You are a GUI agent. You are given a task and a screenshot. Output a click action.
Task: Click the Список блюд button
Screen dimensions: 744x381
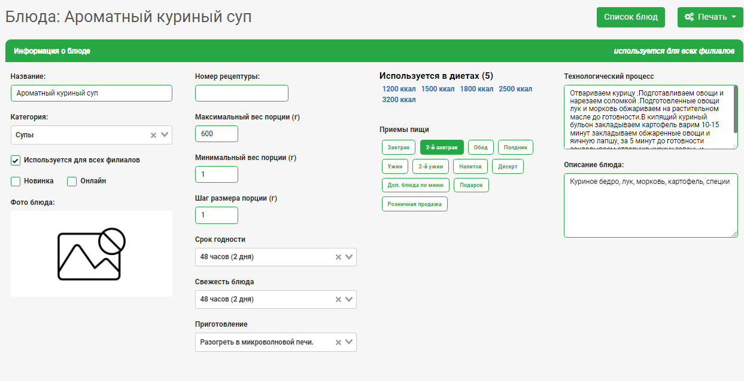tap(630, 17)
